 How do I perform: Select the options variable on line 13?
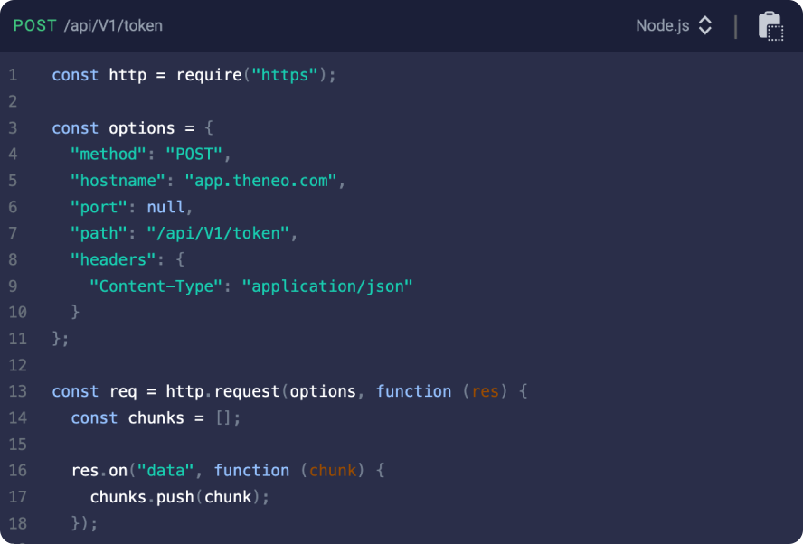[325, 390]
